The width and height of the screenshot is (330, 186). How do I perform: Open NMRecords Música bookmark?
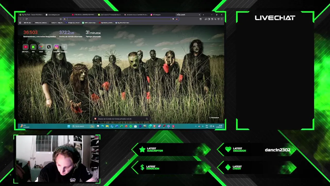[40, 23]
